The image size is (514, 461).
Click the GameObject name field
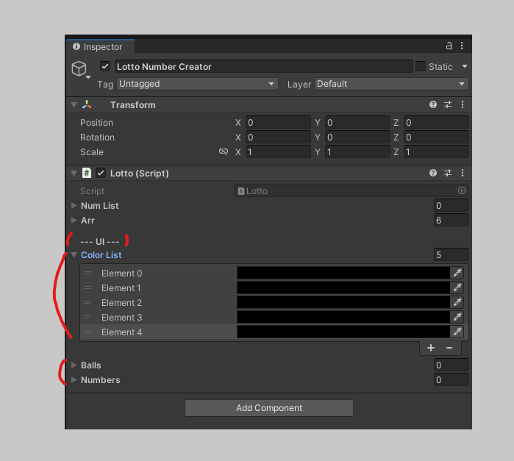263,67
